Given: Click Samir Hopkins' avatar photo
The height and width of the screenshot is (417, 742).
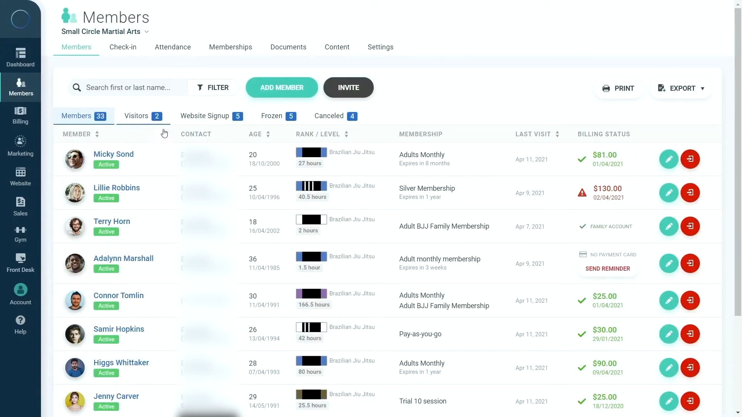Looking at the screenshot, I should pos(75,334).
